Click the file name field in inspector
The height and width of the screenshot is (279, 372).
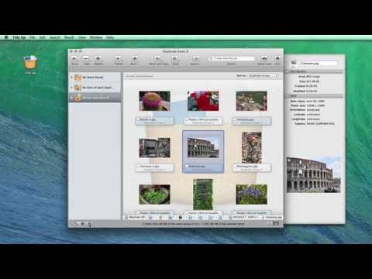[319, 64]
